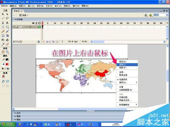Screen dimensions: 170x127
Task: Select the Hand tool
Action: click(3, 52)
